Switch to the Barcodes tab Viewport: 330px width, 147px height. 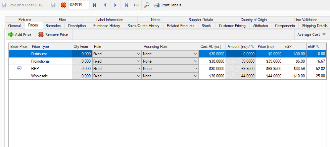53,26
